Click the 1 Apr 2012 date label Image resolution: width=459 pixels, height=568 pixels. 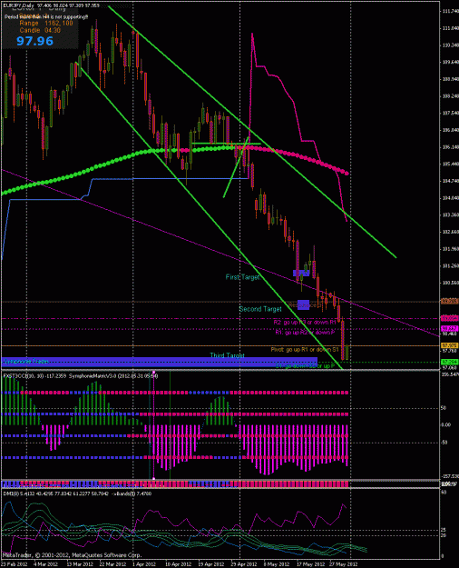(143, 564)
